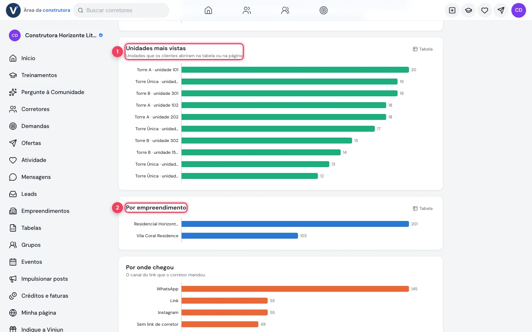This screenshot has height=332, width=532.
Task: Click the blue Vila Coral Residence bar
Action: 240,236
